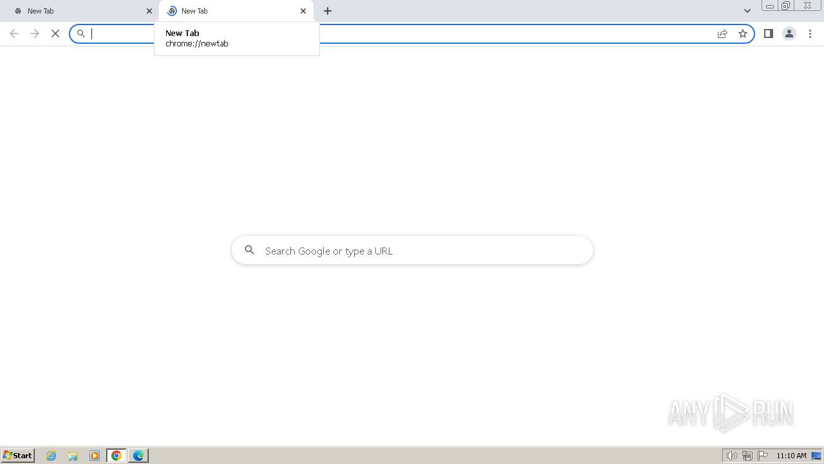824x464 pixels.
Task: Click the Search Google or type a URL box
Action: coord(412,250)
